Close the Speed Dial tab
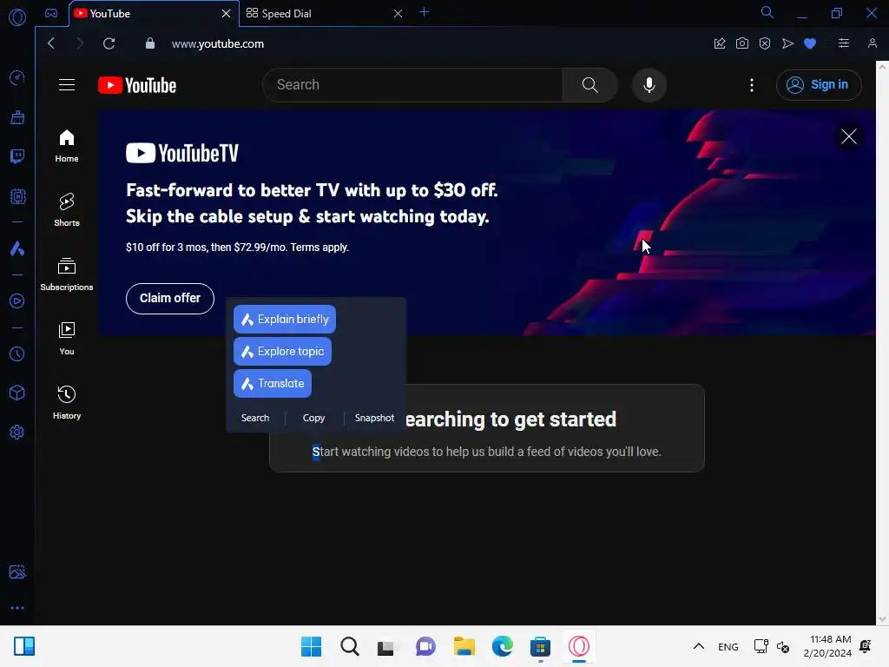The width and height of the screenshot is (889, 667). pyautogui.click(x=398, y=14)
